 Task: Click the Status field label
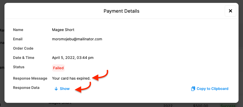(19, 67)
